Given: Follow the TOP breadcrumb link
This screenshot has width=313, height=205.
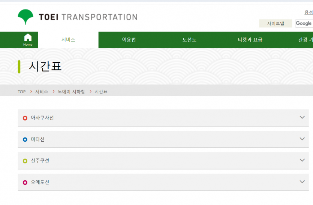Looking at the screenshot, I should click(22, 91).
